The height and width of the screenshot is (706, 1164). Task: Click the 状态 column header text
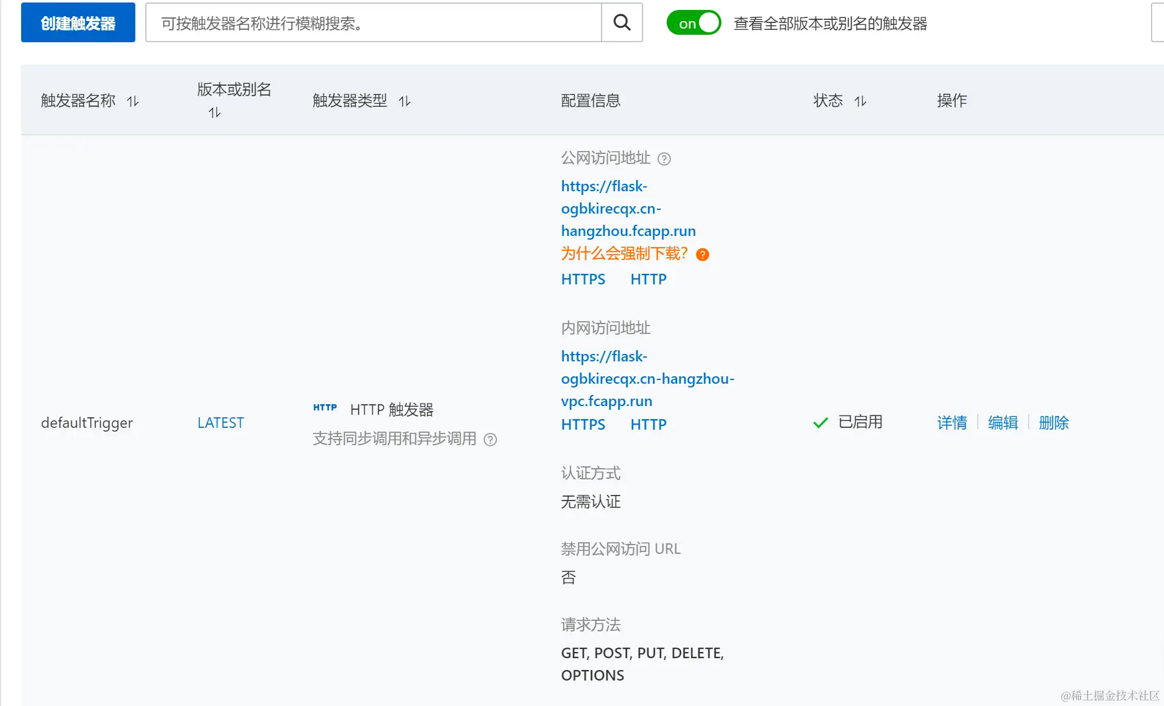tap(828, 101)
